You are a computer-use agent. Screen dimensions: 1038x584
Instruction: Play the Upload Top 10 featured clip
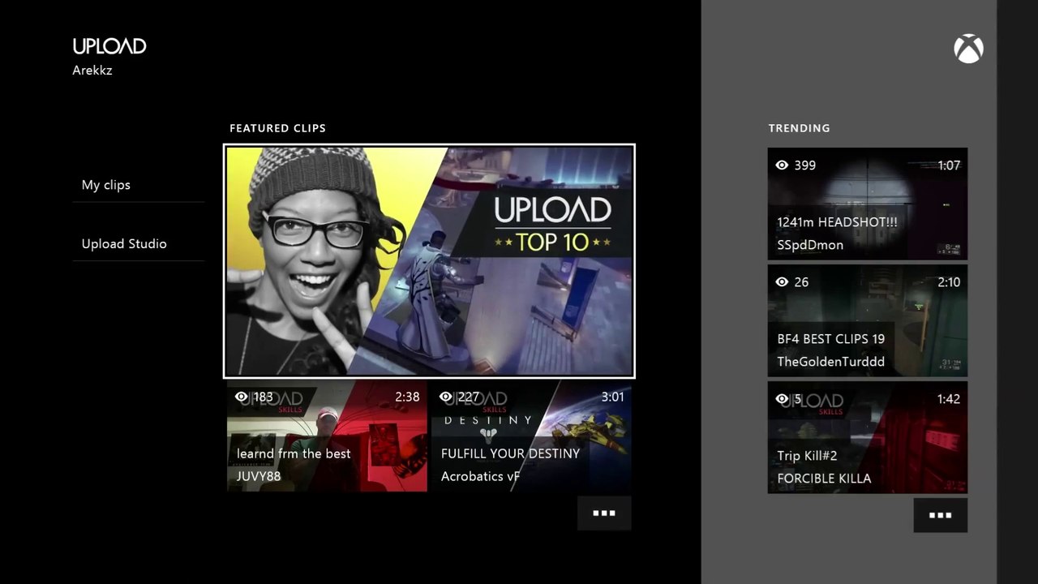pos(429,261)
